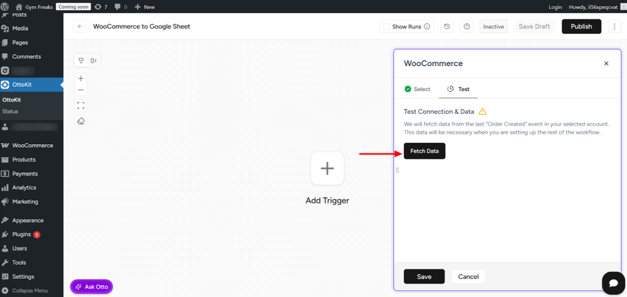627x297 pixels.
Task: Open the chat support bubble
Action: click(613, 282)
